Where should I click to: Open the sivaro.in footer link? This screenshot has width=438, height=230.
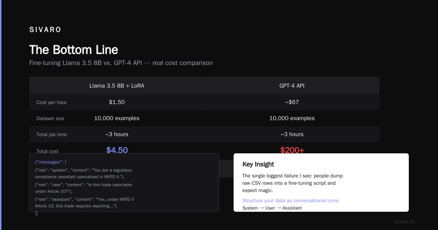click(404, 222)
